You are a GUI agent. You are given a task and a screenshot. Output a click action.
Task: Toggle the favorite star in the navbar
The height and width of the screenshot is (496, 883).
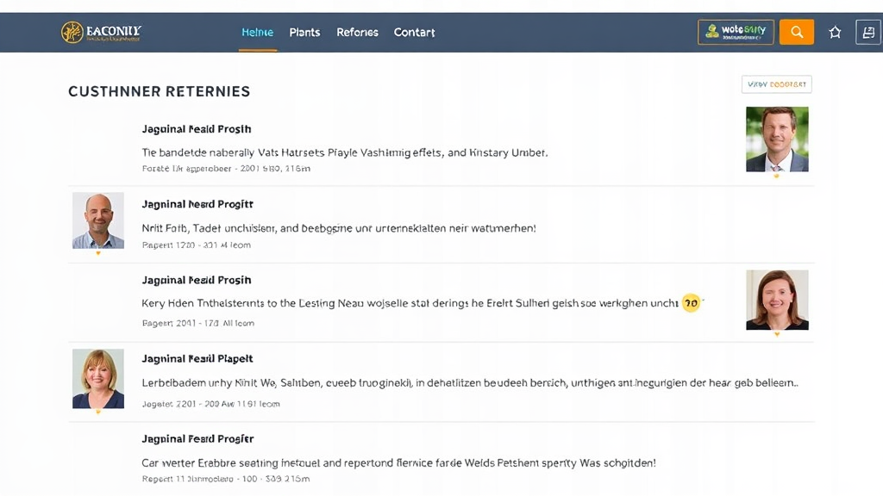click(834, 32)
